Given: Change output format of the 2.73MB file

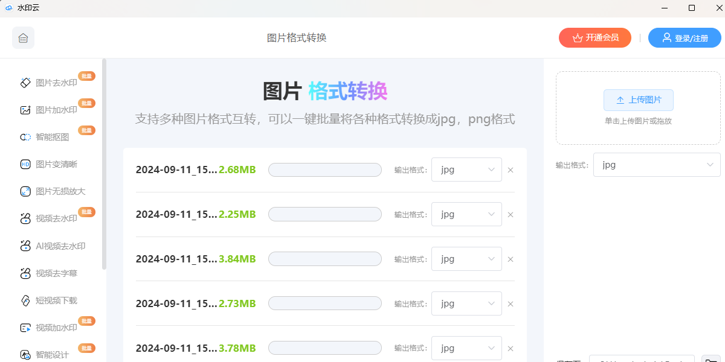Looking at the screenshot, I should pyautogui.click(x=466, y=303).
